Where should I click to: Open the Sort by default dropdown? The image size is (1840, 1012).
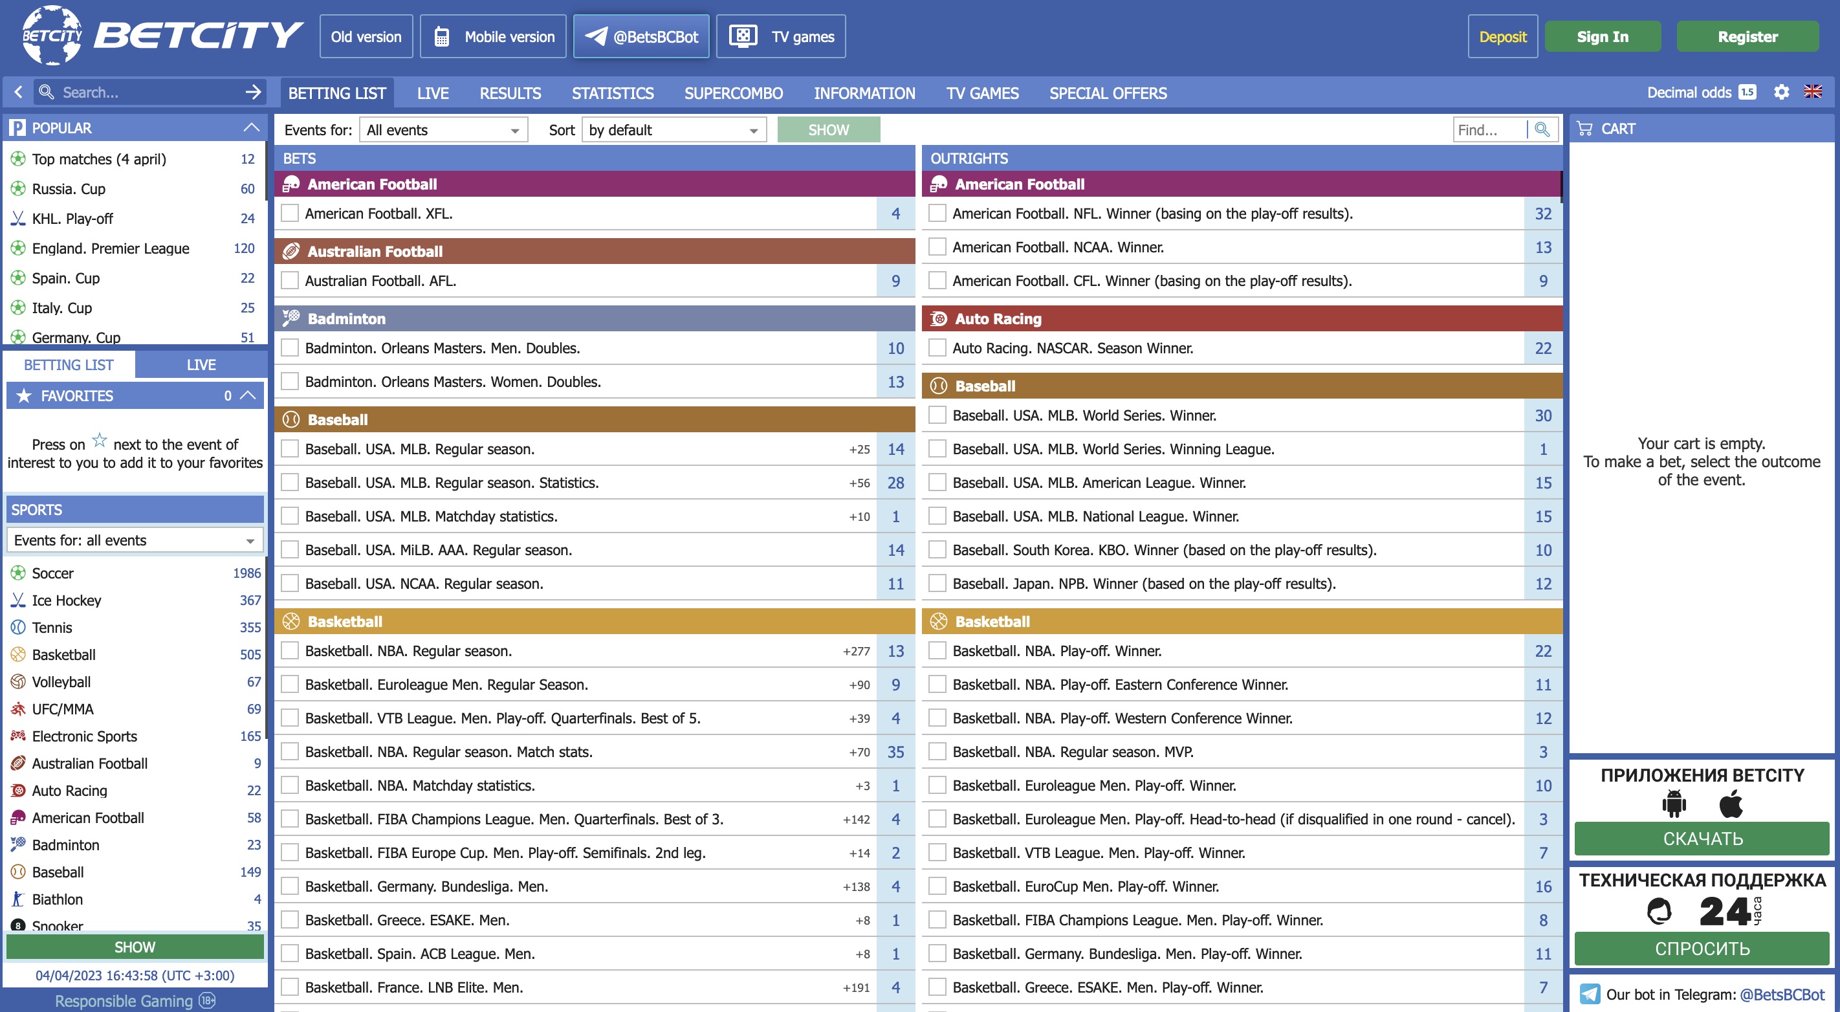[674, 129]
